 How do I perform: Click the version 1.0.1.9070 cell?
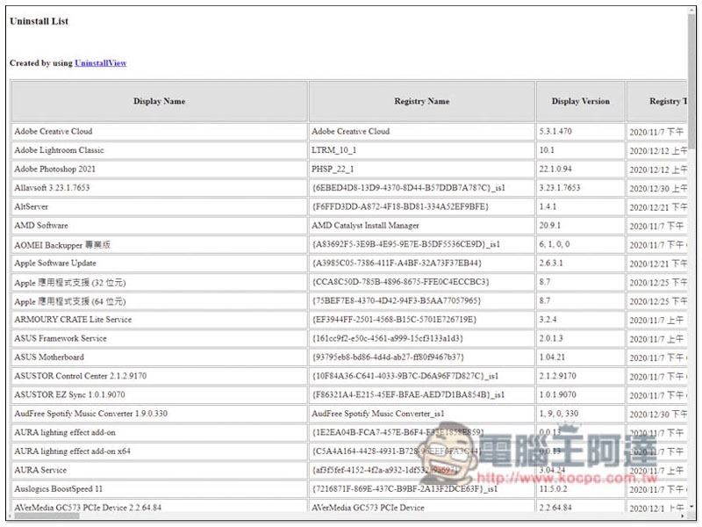[x=581, y=394]
